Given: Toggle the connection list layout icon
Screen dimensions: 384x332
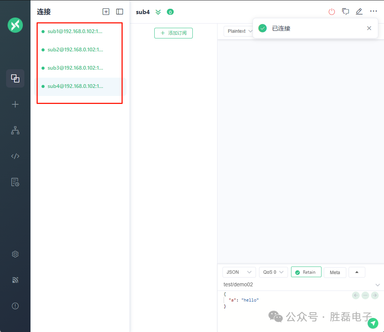Looking at the screenshot, I should click(x=120, y=12).
